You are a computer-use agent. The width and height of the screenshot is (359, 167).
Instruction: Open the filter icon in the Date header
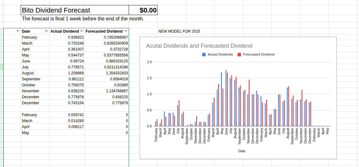[46, 31]
